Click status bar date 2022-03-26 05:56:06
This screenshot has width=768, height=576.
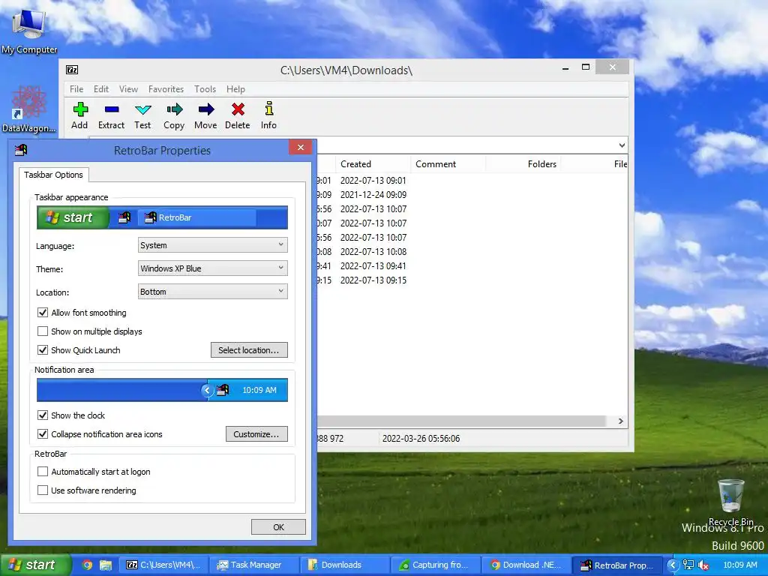tap(421, 439)
